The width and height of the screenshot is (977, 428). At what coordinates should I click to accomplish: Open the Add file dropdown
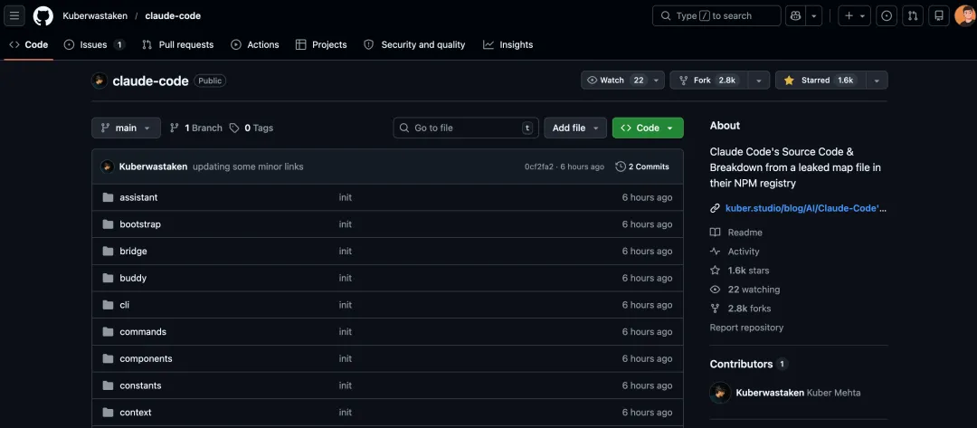(x=575, y=128)
